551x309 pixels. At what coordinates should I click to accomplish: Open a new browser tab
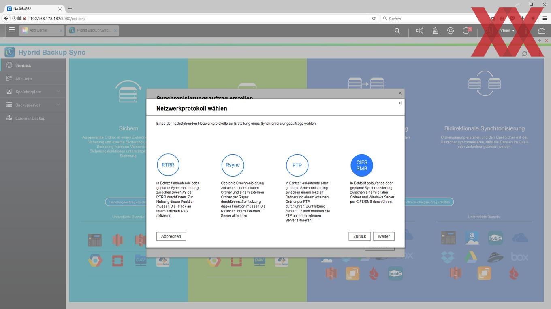pos(70,8)
